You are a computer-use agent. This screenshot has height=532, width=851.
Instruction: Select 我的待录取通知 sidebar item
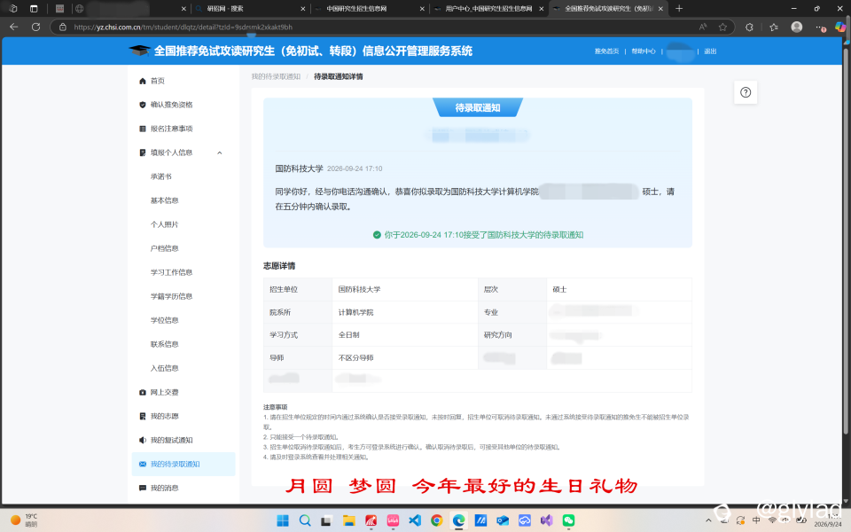[x=183, y=464]
